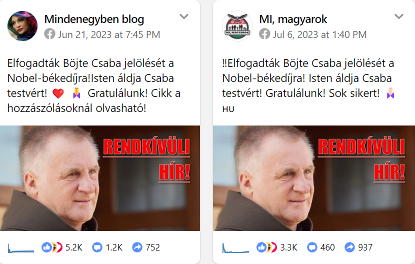Click engagement sparkline chart on right post
The width and height of the screenshot is (415, 264).
tap(235, 248)
